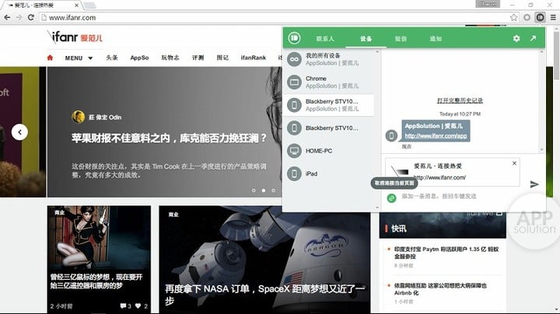Click the Pushbullet logo in the popup header

(x=294, y=38)
